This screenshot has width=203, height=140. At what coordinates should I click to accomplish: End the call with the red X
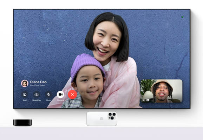[72, 94]
